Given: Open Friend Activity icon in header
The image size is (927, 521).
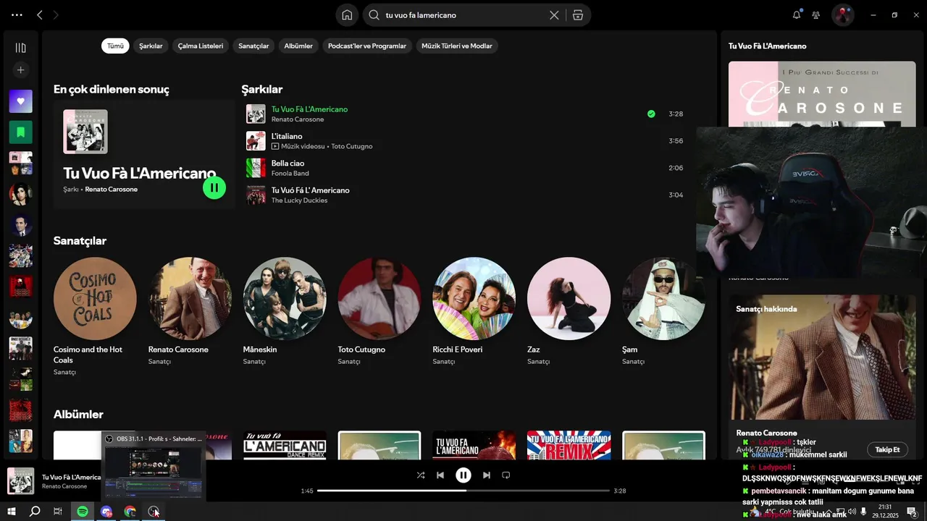Looking at the screenshot, I should pos(816,14).
